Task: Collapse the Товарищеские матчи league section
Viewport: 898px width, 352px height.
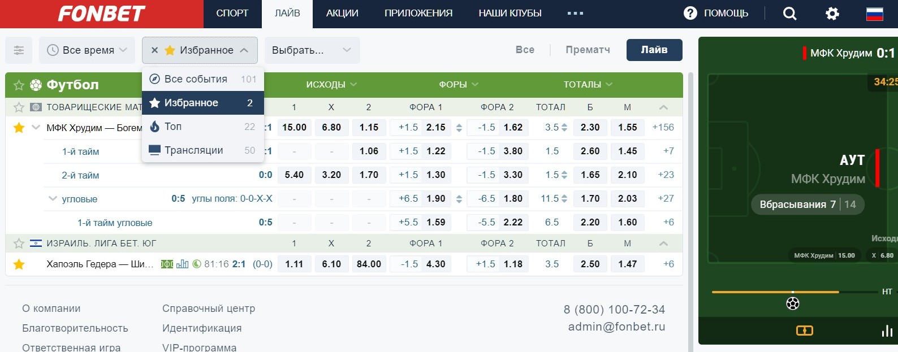Action: coord(664,107)
